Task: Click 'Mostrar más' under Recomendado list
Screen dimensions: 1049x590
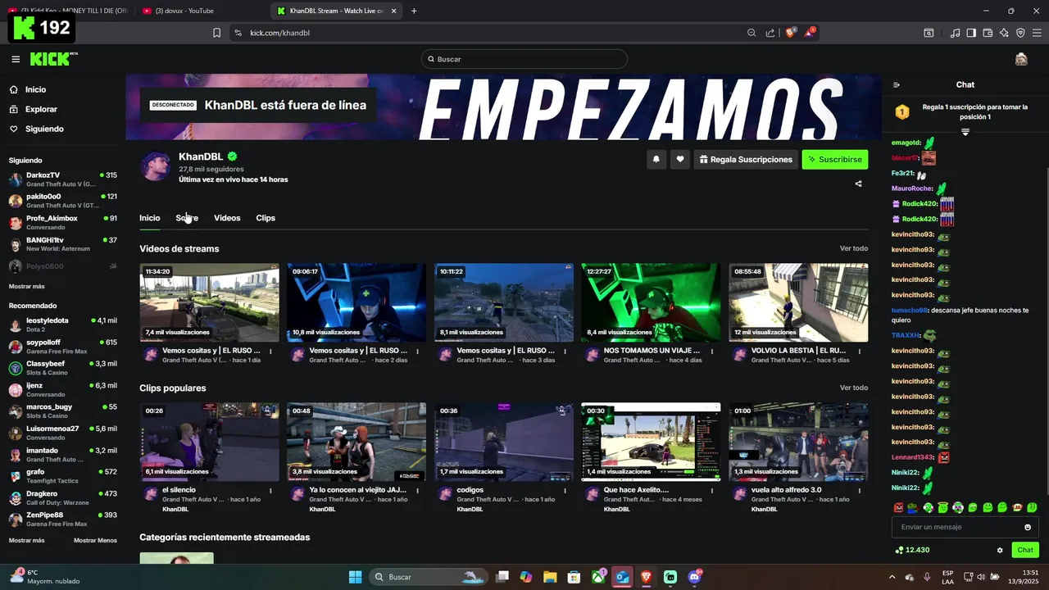Action: [27, 540]
